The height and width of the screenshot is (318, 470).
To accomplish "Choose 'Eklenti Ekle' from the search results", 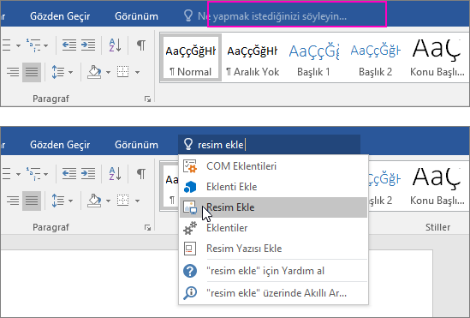I will point(273,187).
